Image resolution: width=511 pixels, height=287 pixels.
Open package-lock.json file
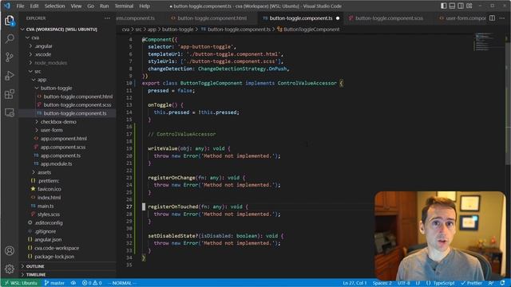(x=67, y=257)
